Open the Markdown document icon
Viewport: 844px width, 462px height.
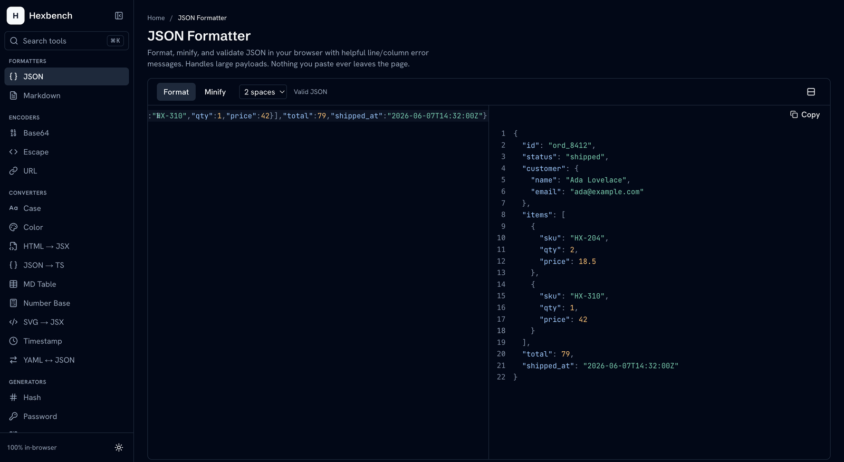point(13,95)
